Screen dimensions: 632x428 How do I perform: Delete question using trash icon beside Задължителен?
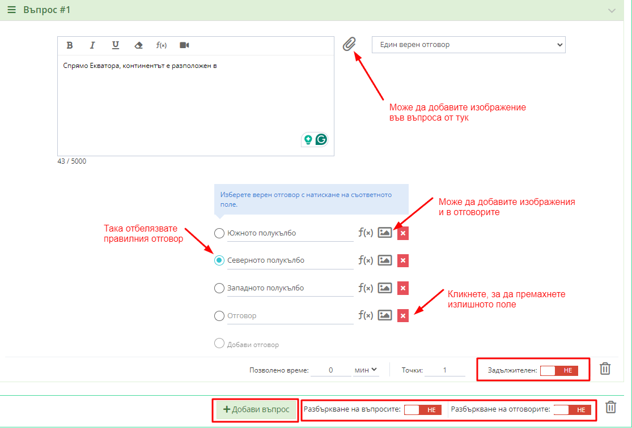coord(605,369)
